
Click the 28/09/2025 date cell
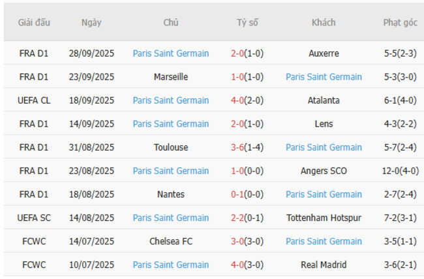pyautogui.click(x=91, y=53)
